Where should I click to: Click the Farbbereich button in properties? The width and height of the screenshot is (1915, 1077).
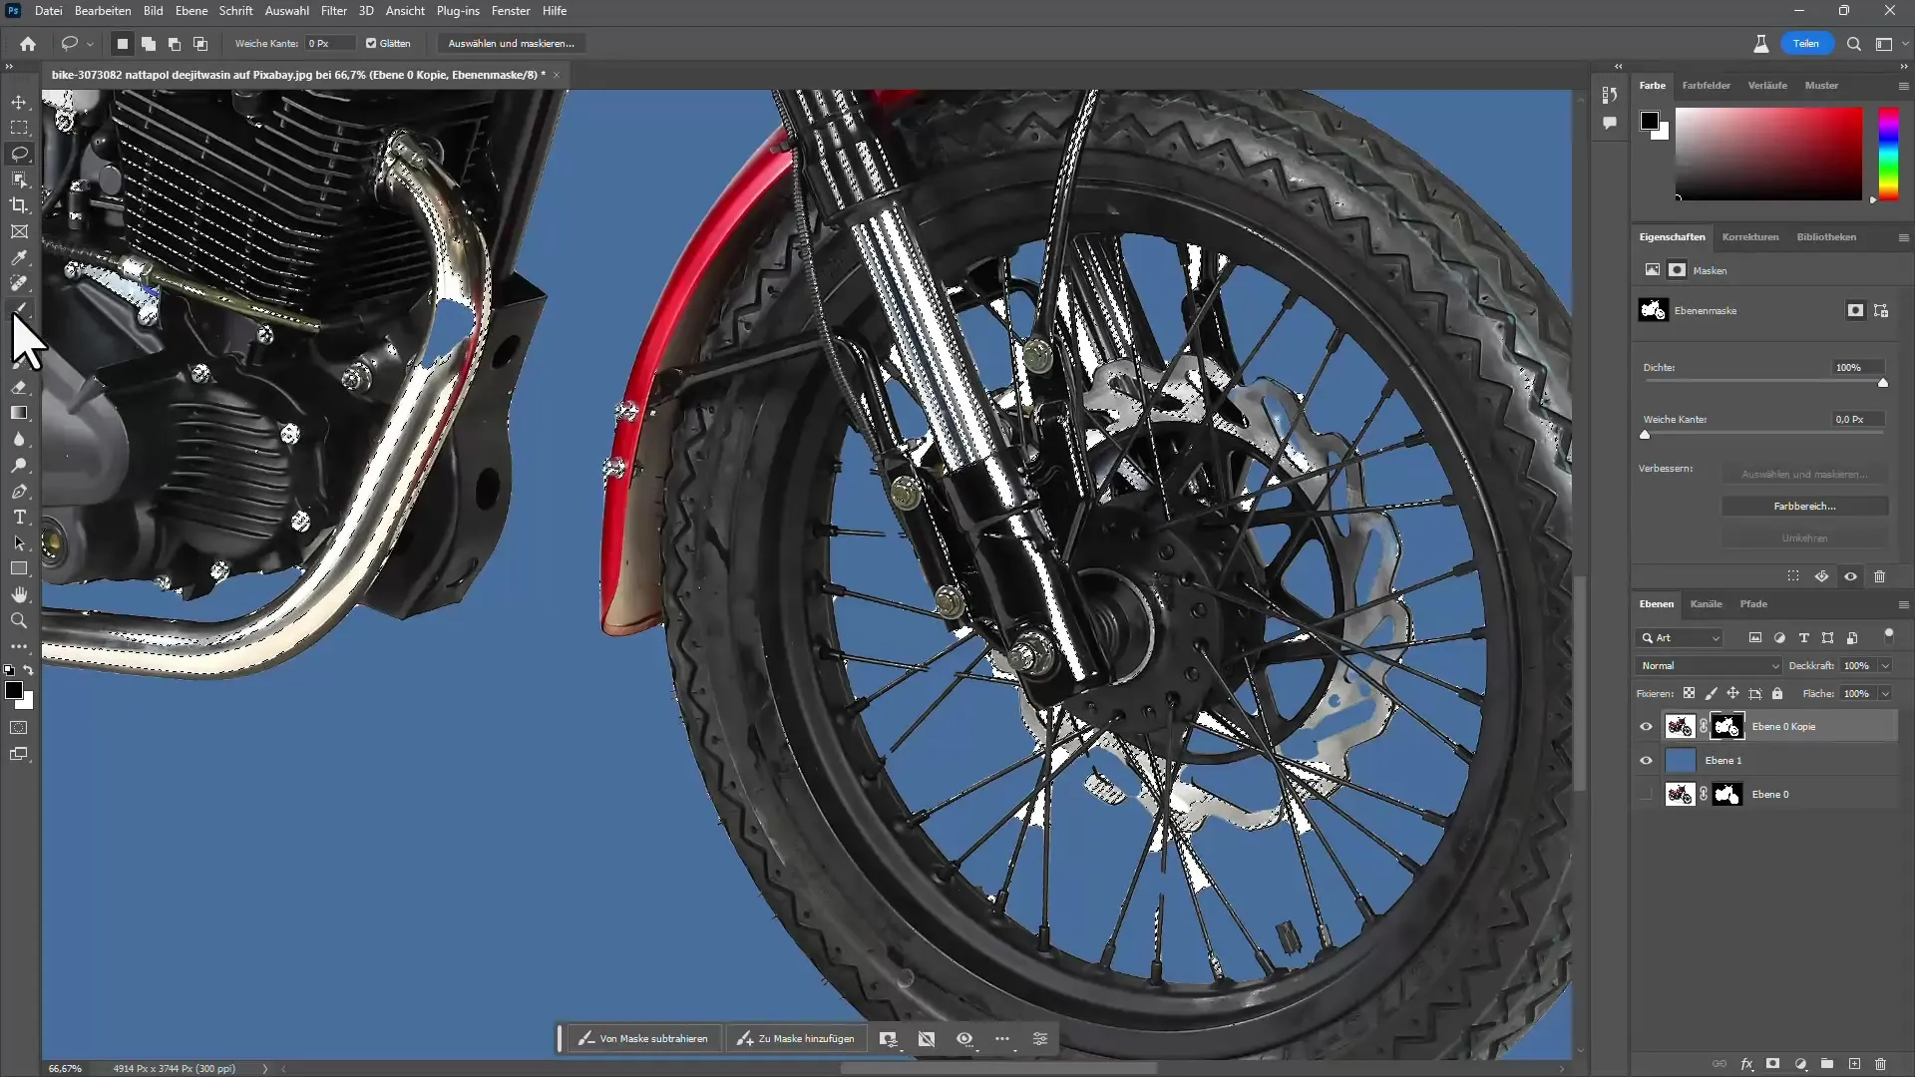tap(1803, 505)
